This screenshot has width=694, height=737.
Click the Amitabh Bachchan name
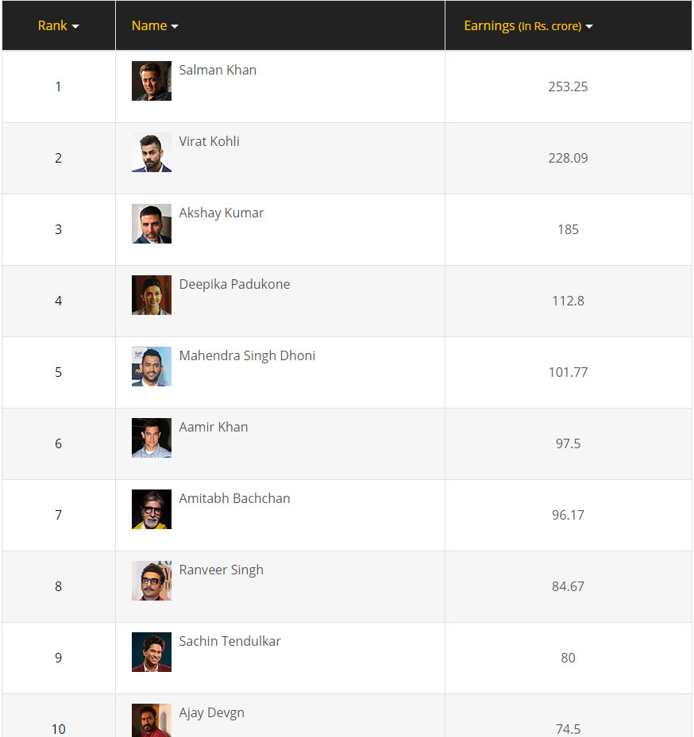point(234,498)
